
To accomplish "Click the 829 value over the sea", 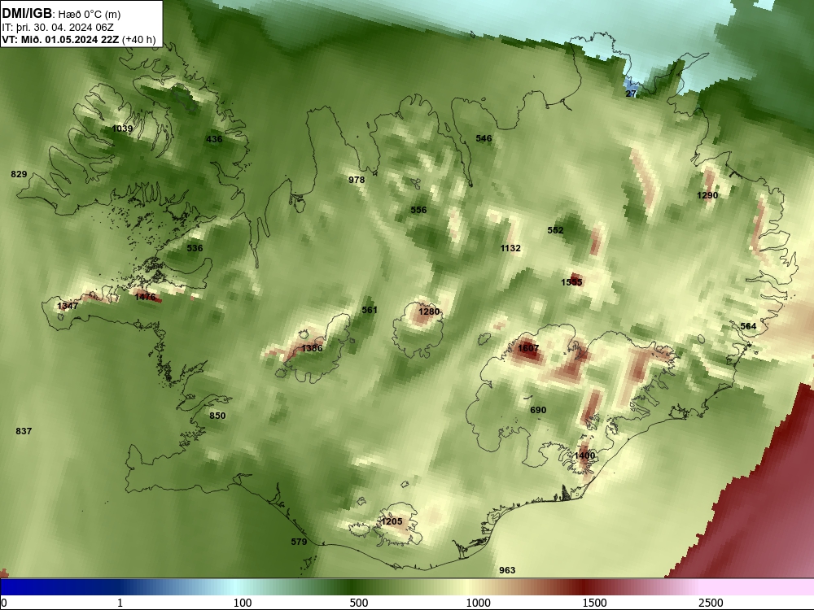I will (19, 174).
